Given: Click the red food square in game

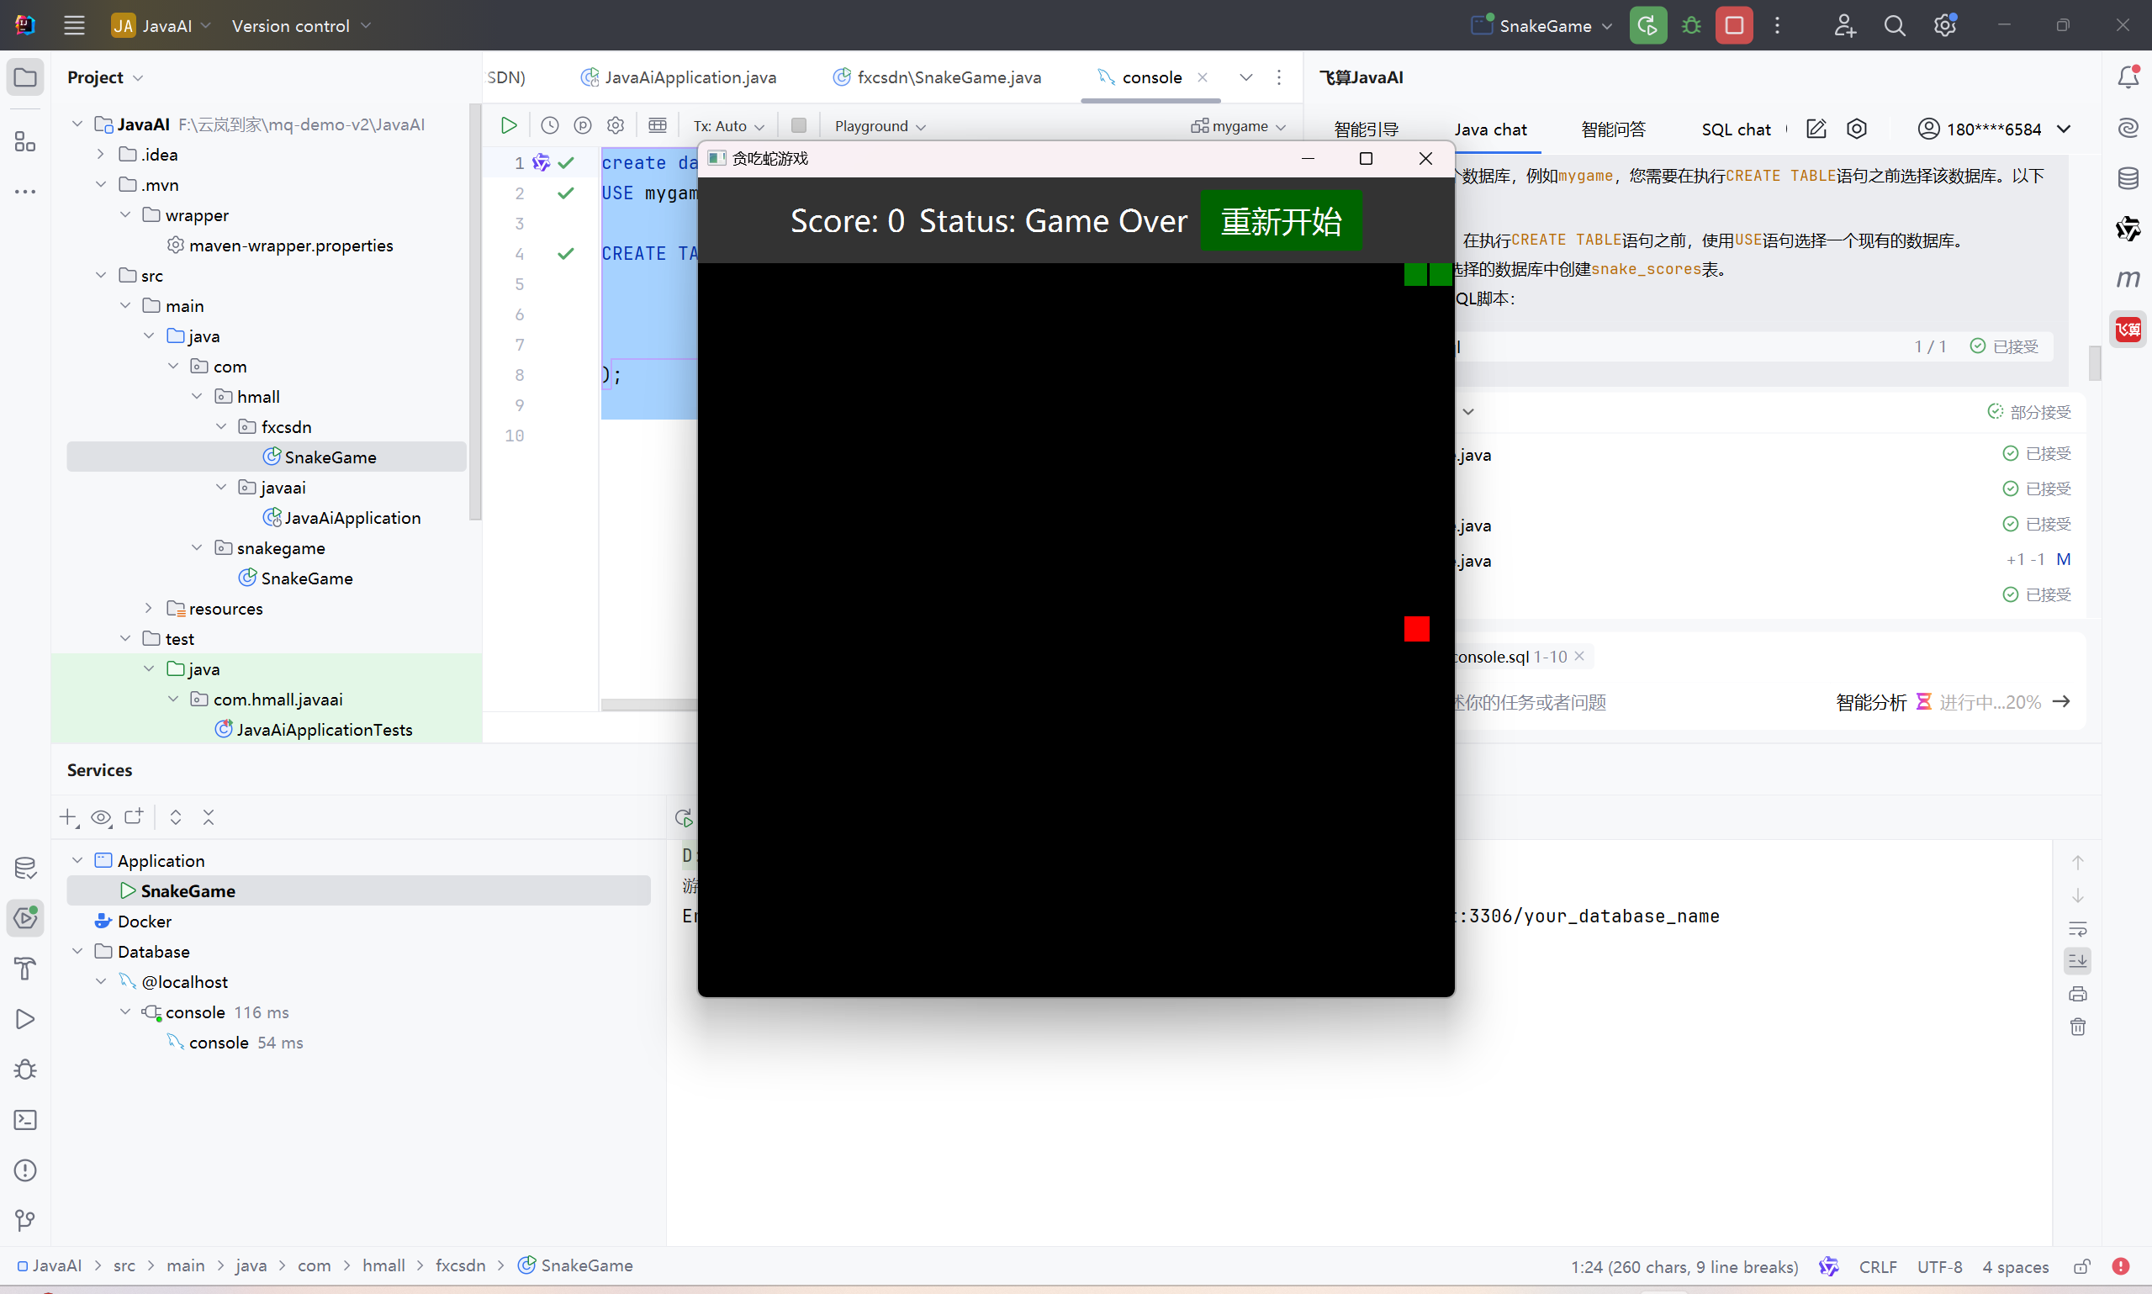Looking at the screenshot, I should [x=1416, y=629].
